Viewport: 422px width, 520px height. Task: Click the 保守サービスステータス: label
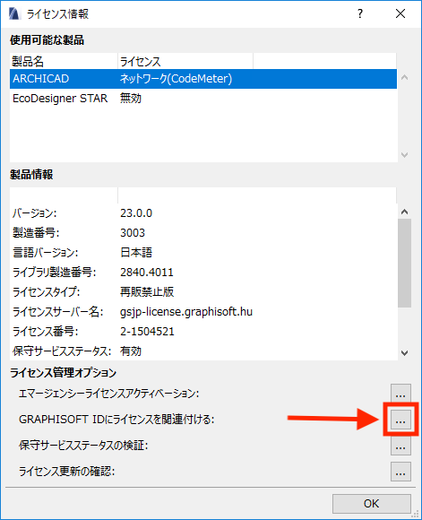tap(62, 351)
